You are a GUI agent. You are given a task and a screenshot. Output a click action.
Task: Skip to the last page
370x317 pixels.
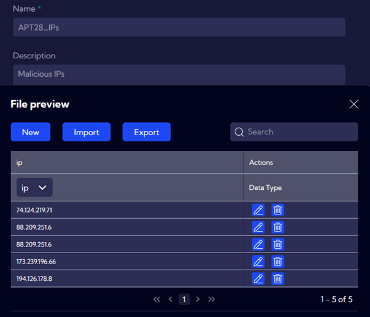point(212,299)
